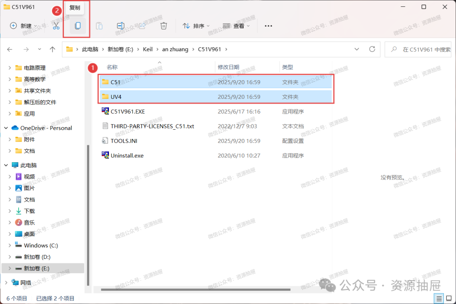The image size is (456, 304).
Task: Click the Cut scissors icon
Action: click(x=56, y=26)
